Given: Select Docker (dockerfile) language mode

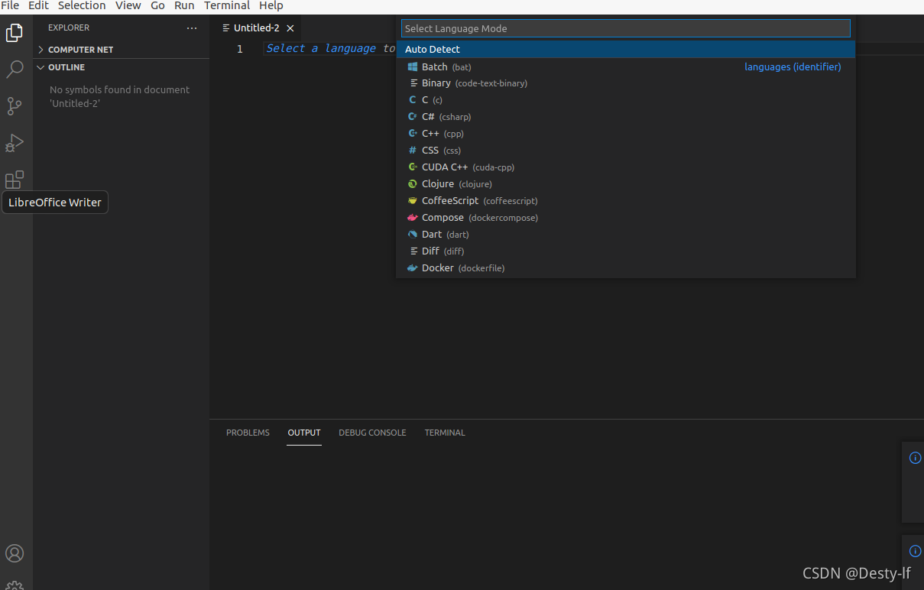Looking at the screenshot, I should pyautogui.click(x=625, y=268).
